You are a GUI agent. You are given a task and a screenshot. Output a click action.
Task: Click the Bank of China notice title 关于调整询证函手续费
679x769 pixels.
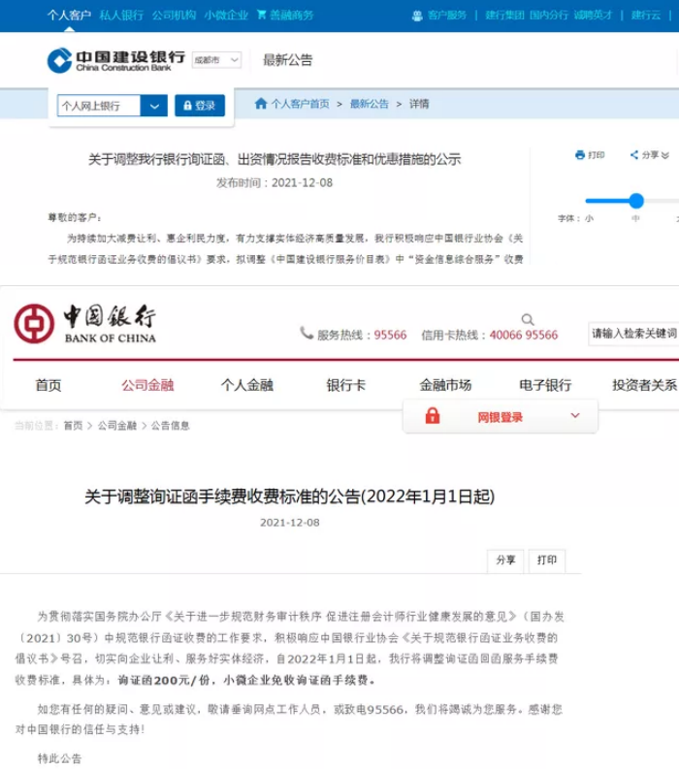289,497
